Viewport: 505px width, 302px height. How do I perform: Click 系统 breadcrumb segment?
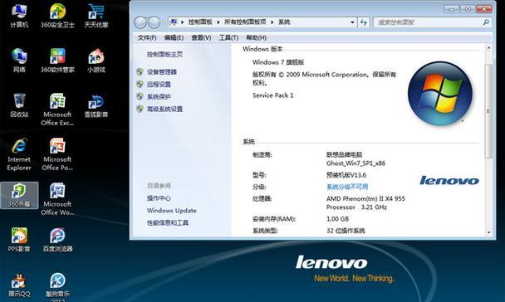(284, 22)
